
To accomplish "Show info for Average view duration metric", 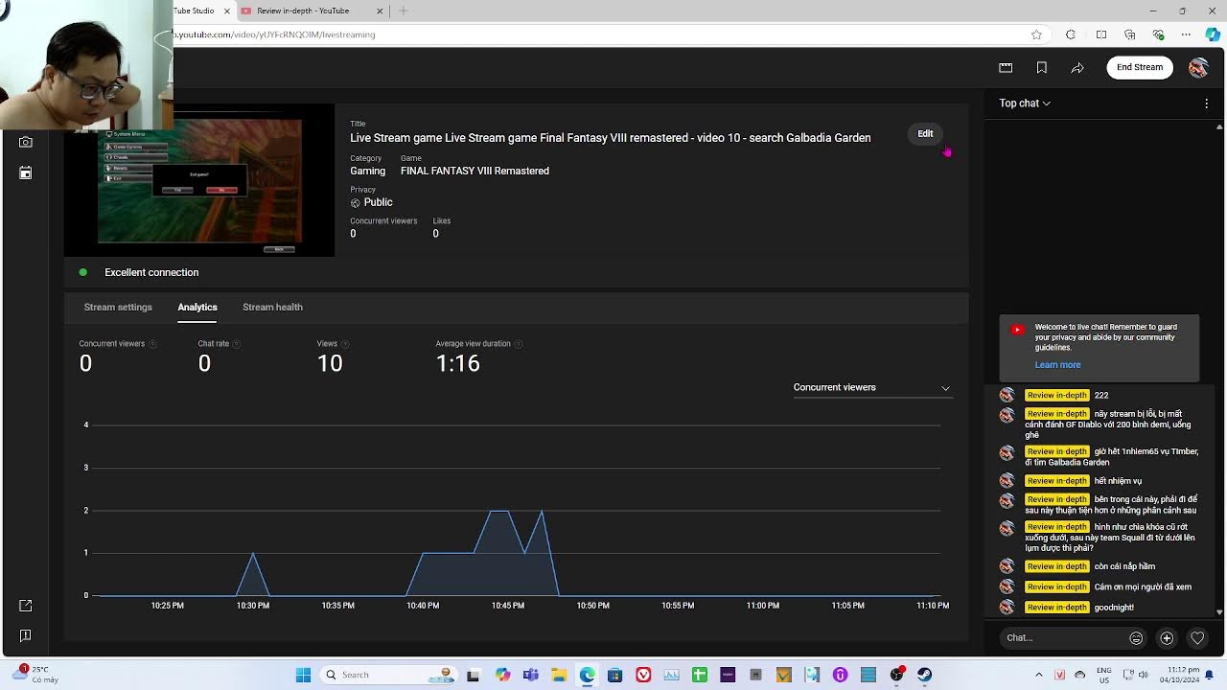I will tap(519, 344).
